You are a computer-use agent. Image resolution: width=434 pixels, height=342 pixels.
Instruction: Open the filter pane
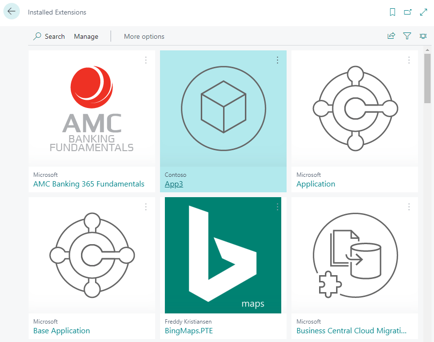(407, 36)
